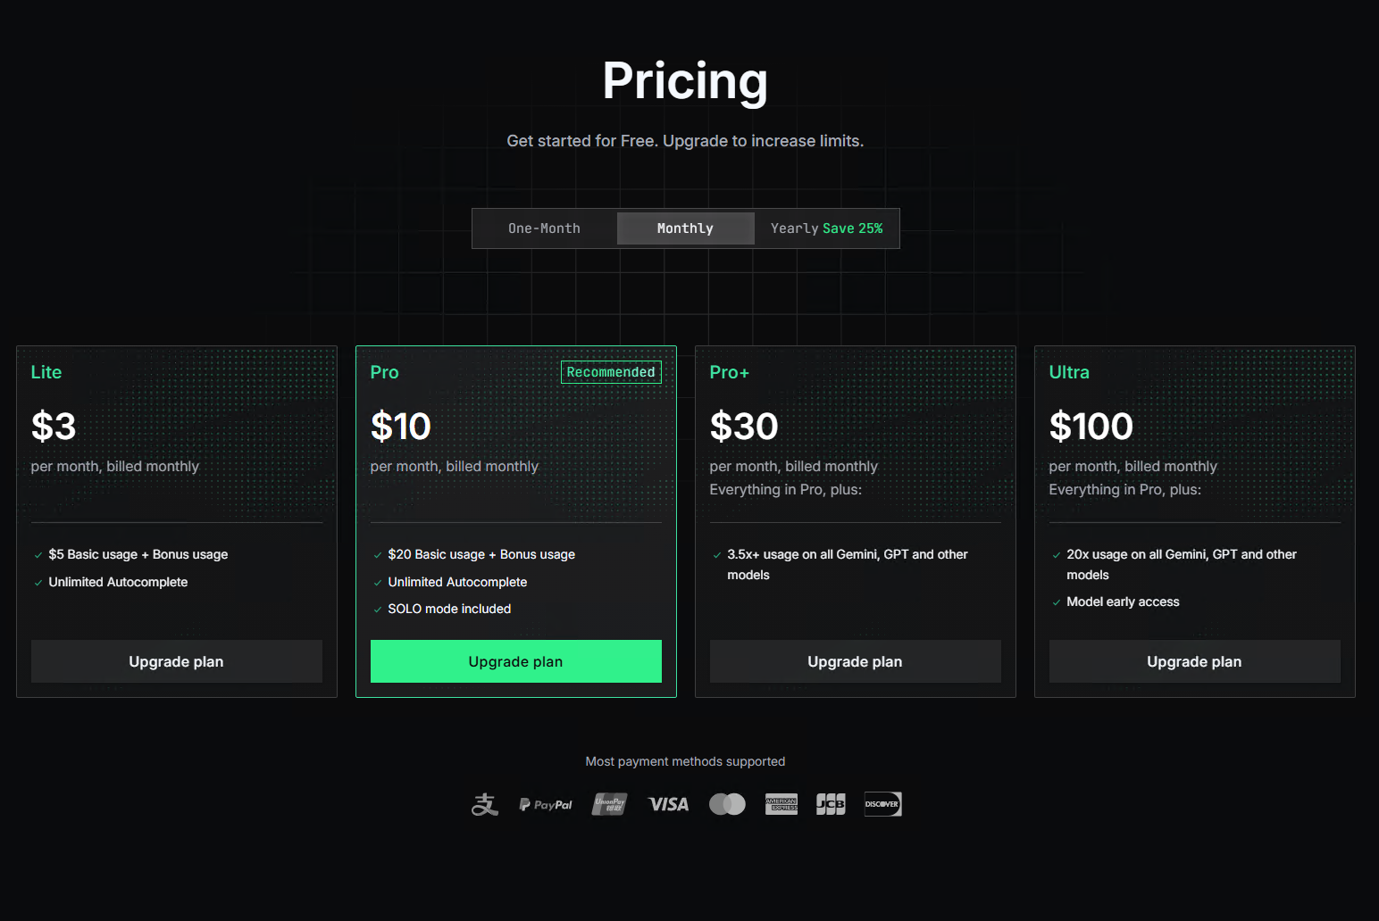Click the Alipay payment icon
The width and height of the screenshot is (1379, 921).
coord(485,804)
